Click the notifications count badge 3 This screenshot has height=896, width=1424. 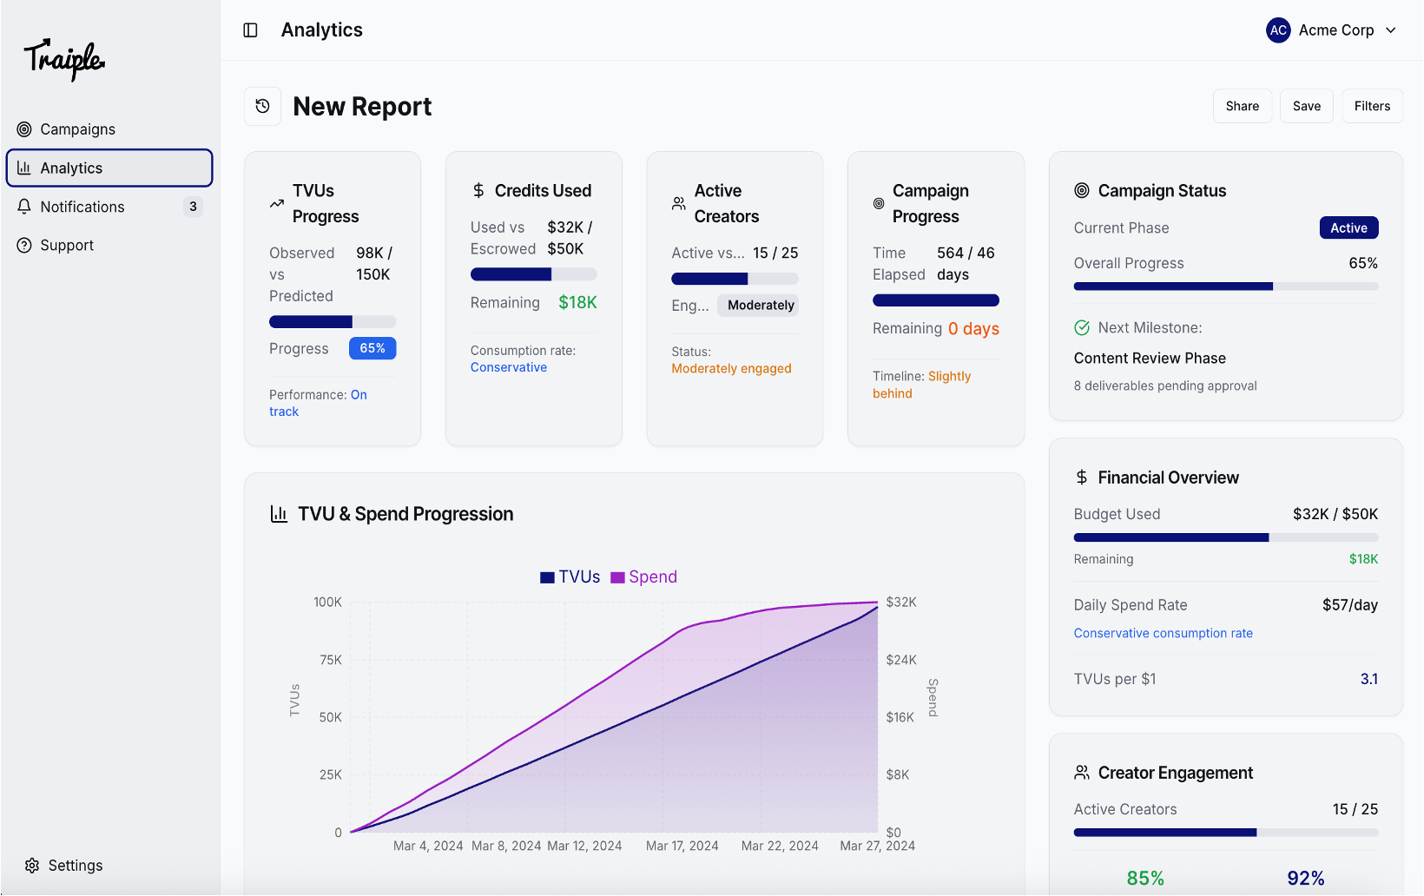point(193,207)
